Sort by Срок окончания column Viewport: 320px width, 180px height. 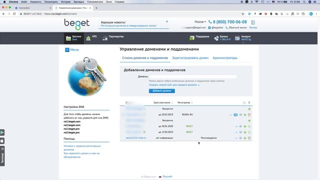tap(162, 102)
